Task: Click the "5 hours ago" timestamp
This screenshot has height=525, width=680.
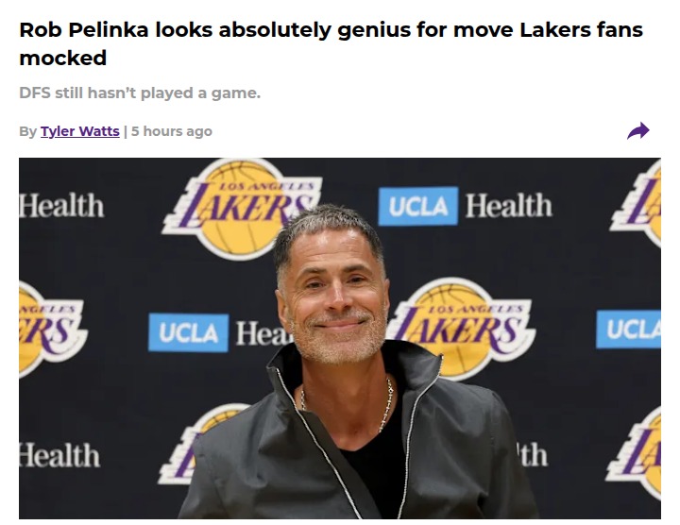Action: 172,131
